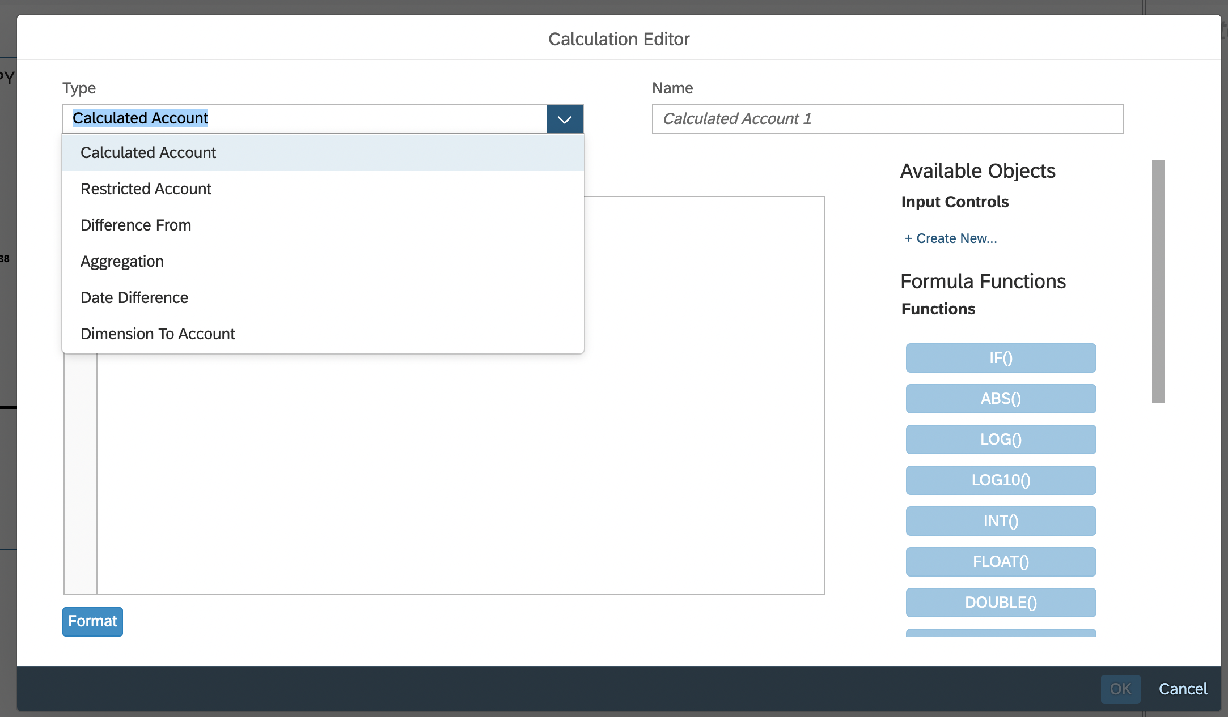Insert the IF() function
Viewport: 1228px width, 717px height.
point(1000,358)
